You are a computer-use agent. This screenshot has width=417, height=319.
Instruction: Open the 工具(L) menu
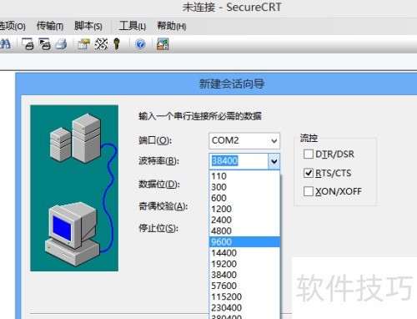tap(133, 26)
